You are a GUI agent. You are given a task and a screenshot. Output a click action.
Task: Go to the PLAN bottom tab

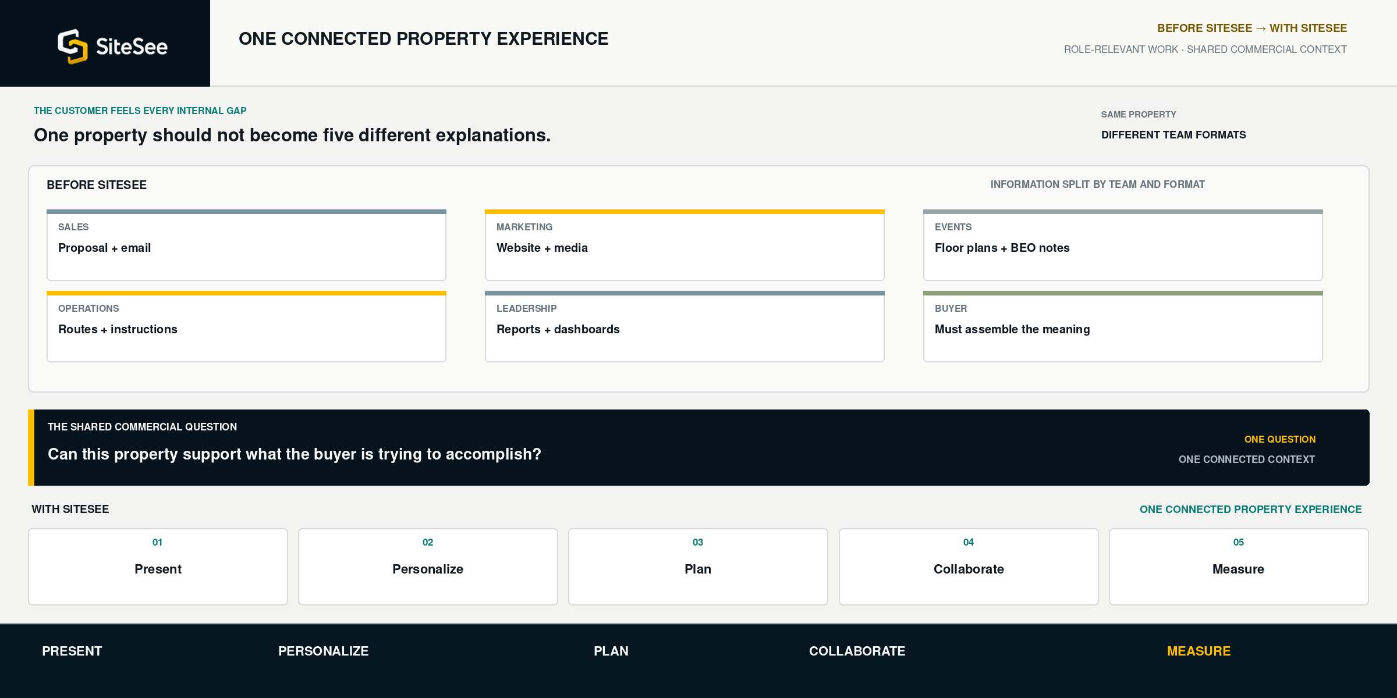pos(611,651)
